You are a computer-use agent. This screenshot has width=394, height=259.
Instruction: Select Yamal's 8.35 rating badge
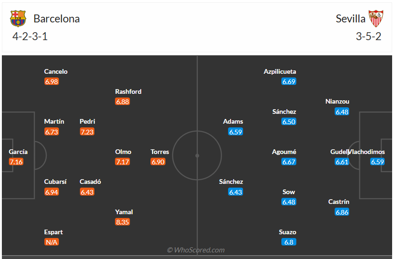coord(122,222)
